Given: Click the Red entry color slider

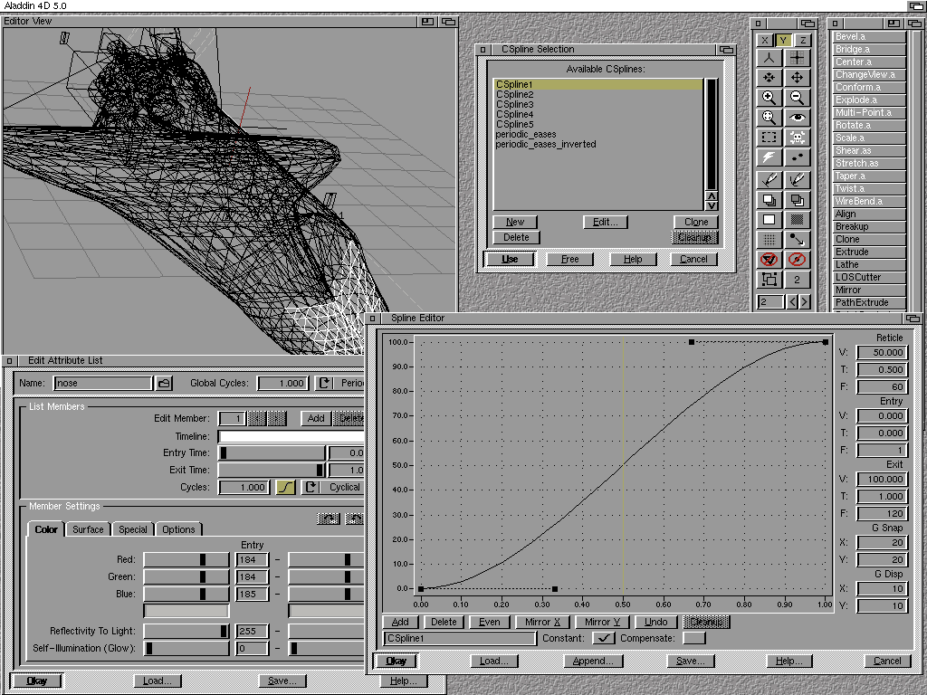Looking at the screenshot, I should (186, 559).
